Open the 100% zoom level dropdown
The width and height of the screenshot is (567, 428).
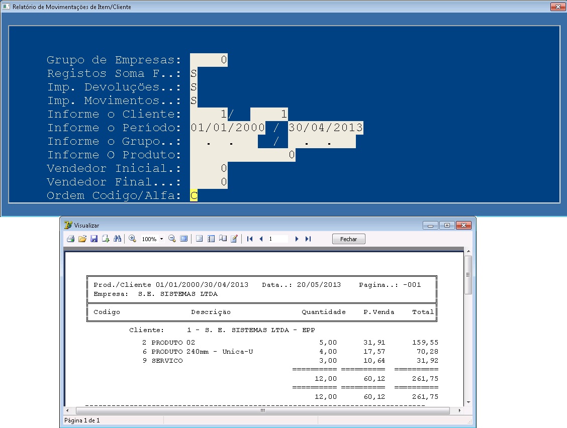click(161, 240)
